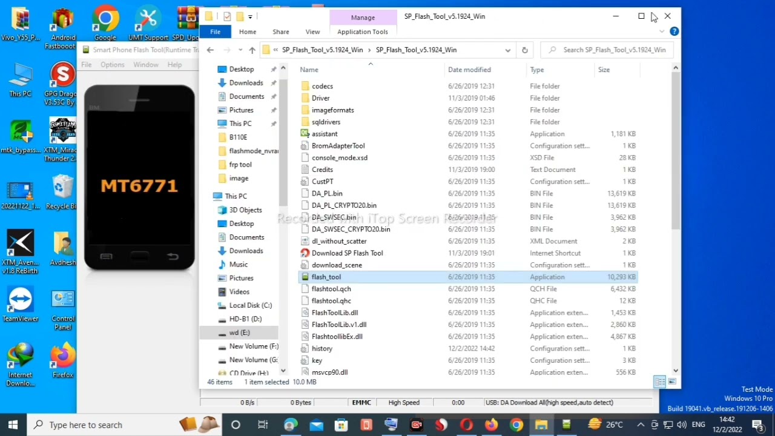
Task: Click the Google Chrome desktop icon
Action: click(x=105, y=24)
